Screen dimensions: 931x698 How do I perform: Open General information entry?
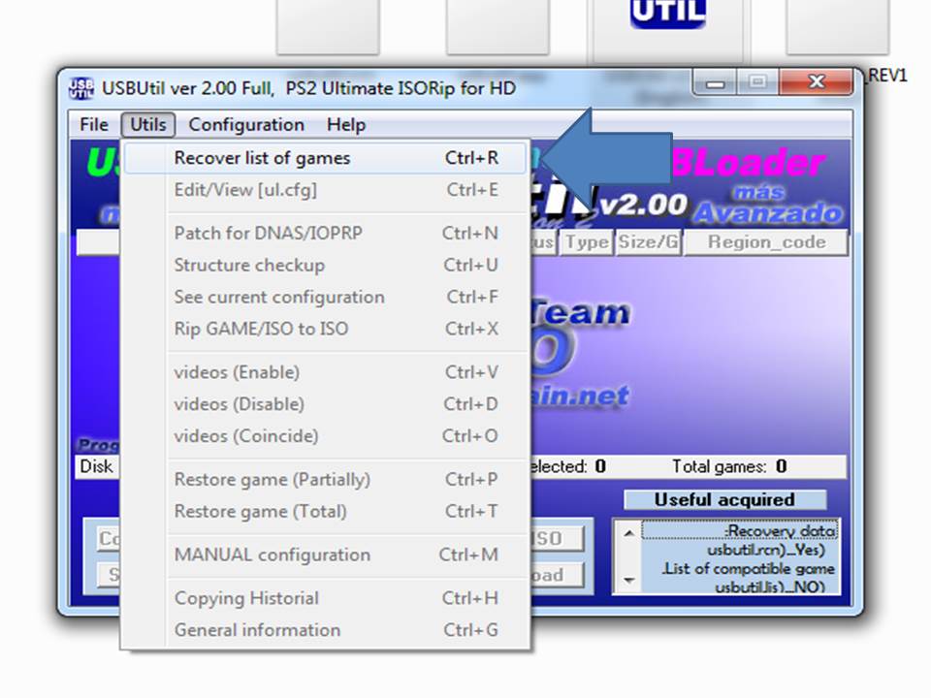coord(325,630)
